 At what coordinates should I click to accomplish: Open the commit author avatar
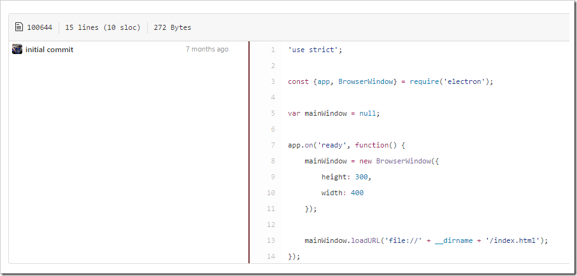[x=17, y=49]
